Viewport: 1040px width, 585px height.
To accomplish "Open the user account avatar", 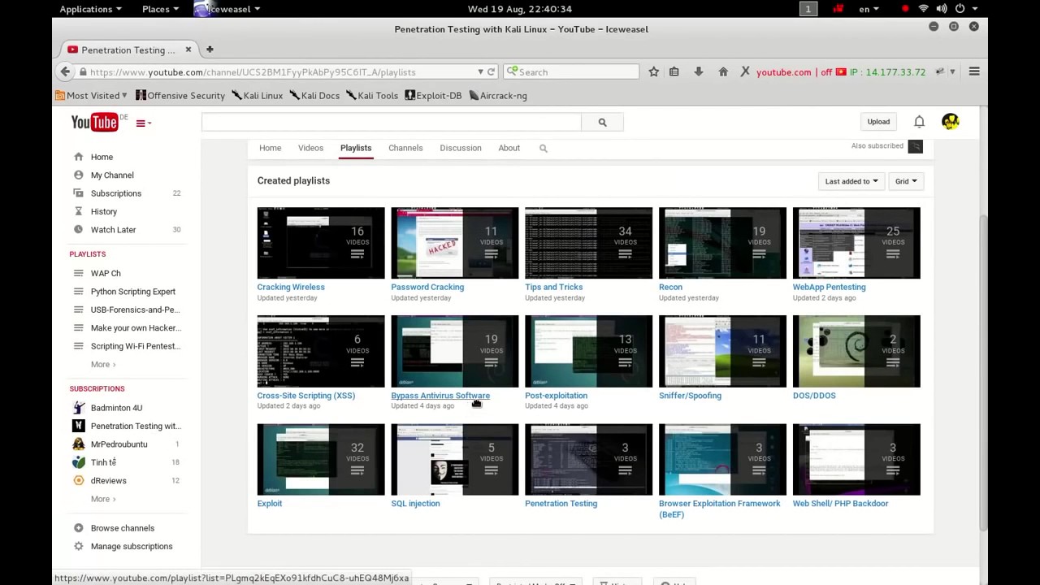I will coord(950,122).
